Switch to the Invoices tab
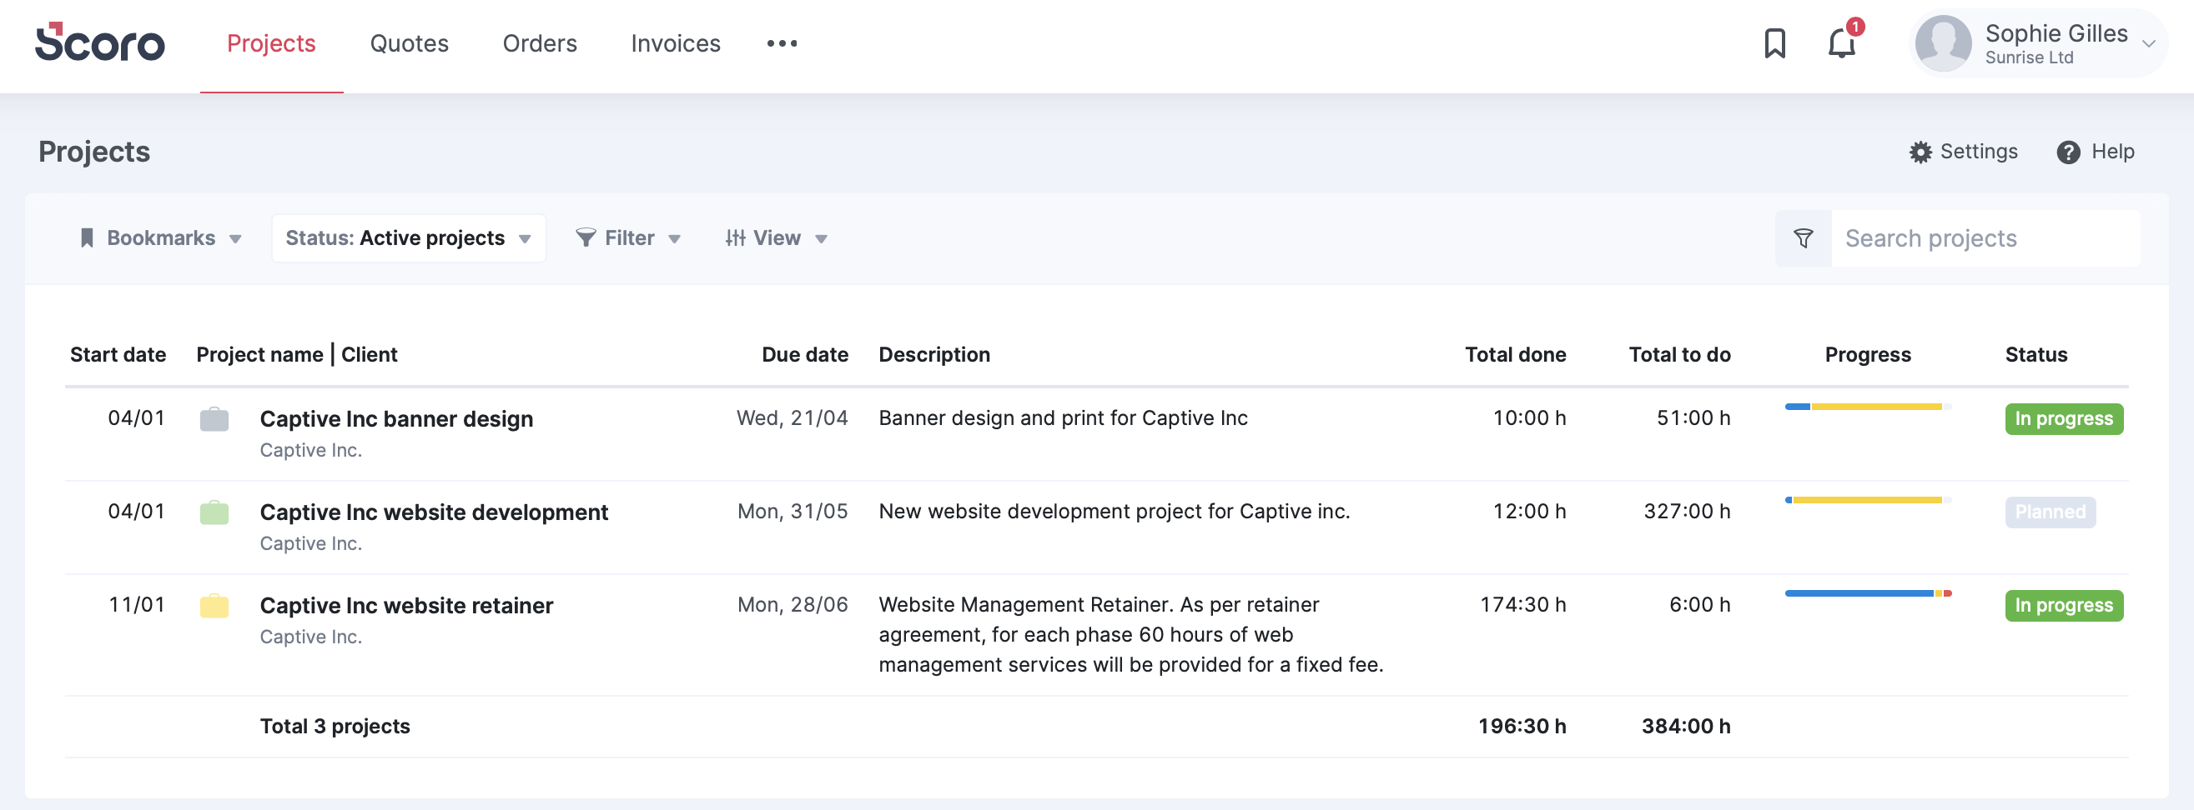The width and height of the screenshot is (2194, 810). tap(676, 43)
